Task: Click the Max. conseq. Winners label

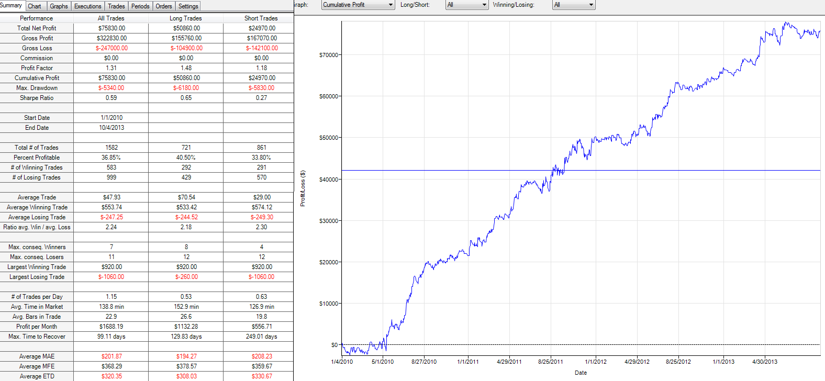Action: (x=37, y=247)
